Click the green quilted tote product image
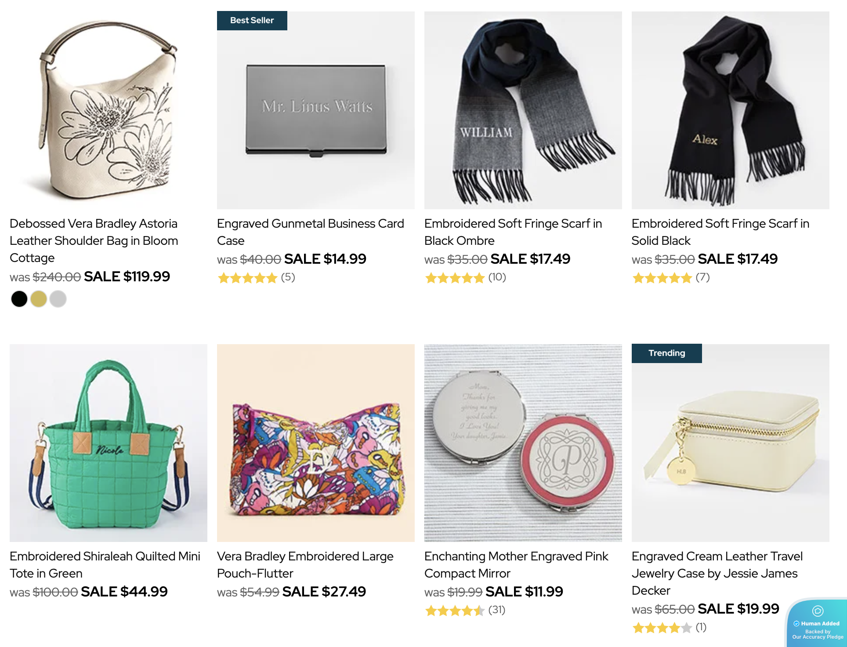 click(x=109, y=443)
